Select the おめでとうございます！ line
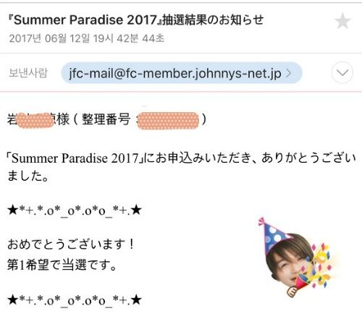This screenshot has width=362, height=324. [x=70, y=244]
